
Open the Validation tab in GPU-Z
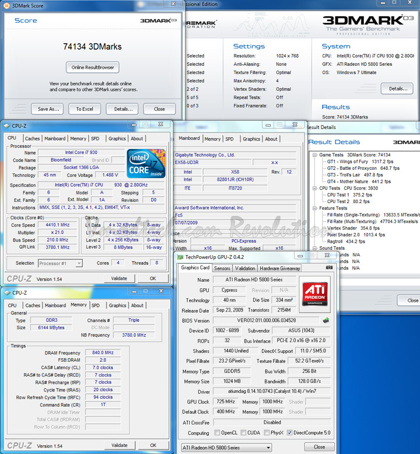tap(245, 268)
